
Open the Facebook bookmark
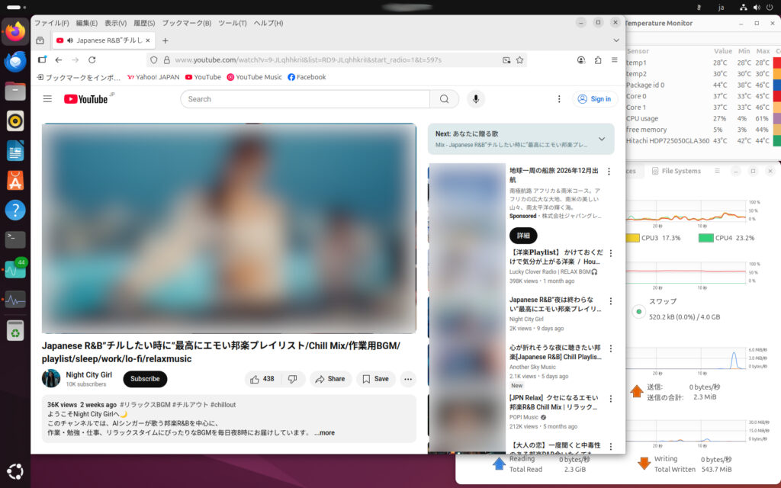pyautogui.click(x=307, y=77)
